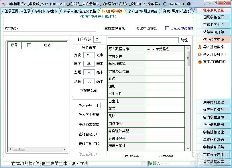Click the student list scroll right arrow
The height and width of the screenshot is (168, 232).
pos(64,149)
